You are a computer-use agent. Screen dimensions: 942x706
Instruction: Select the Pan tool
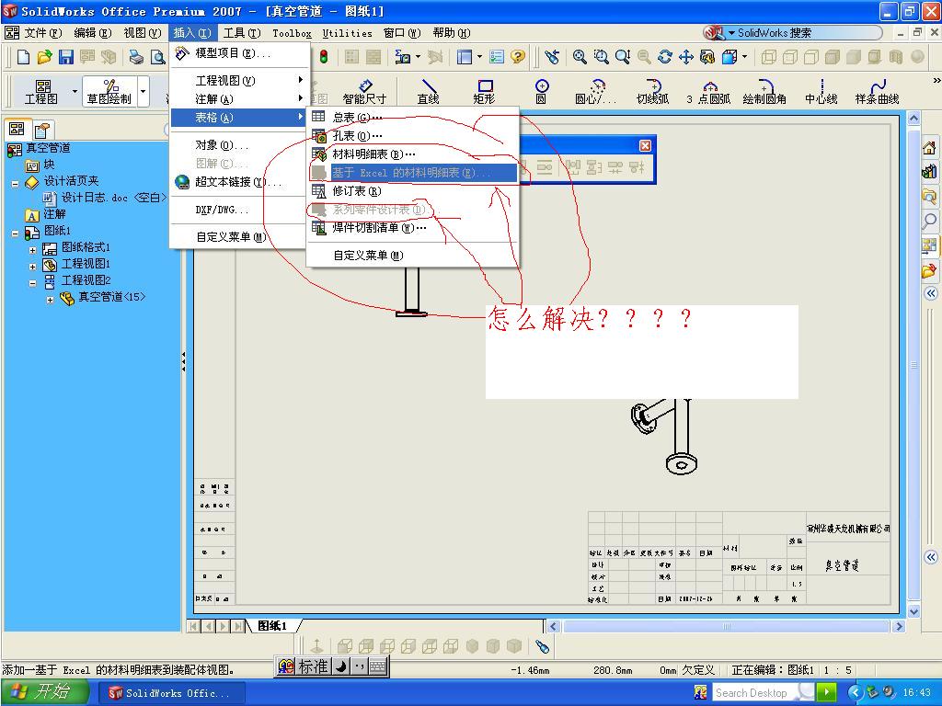(x=686, y=57)
